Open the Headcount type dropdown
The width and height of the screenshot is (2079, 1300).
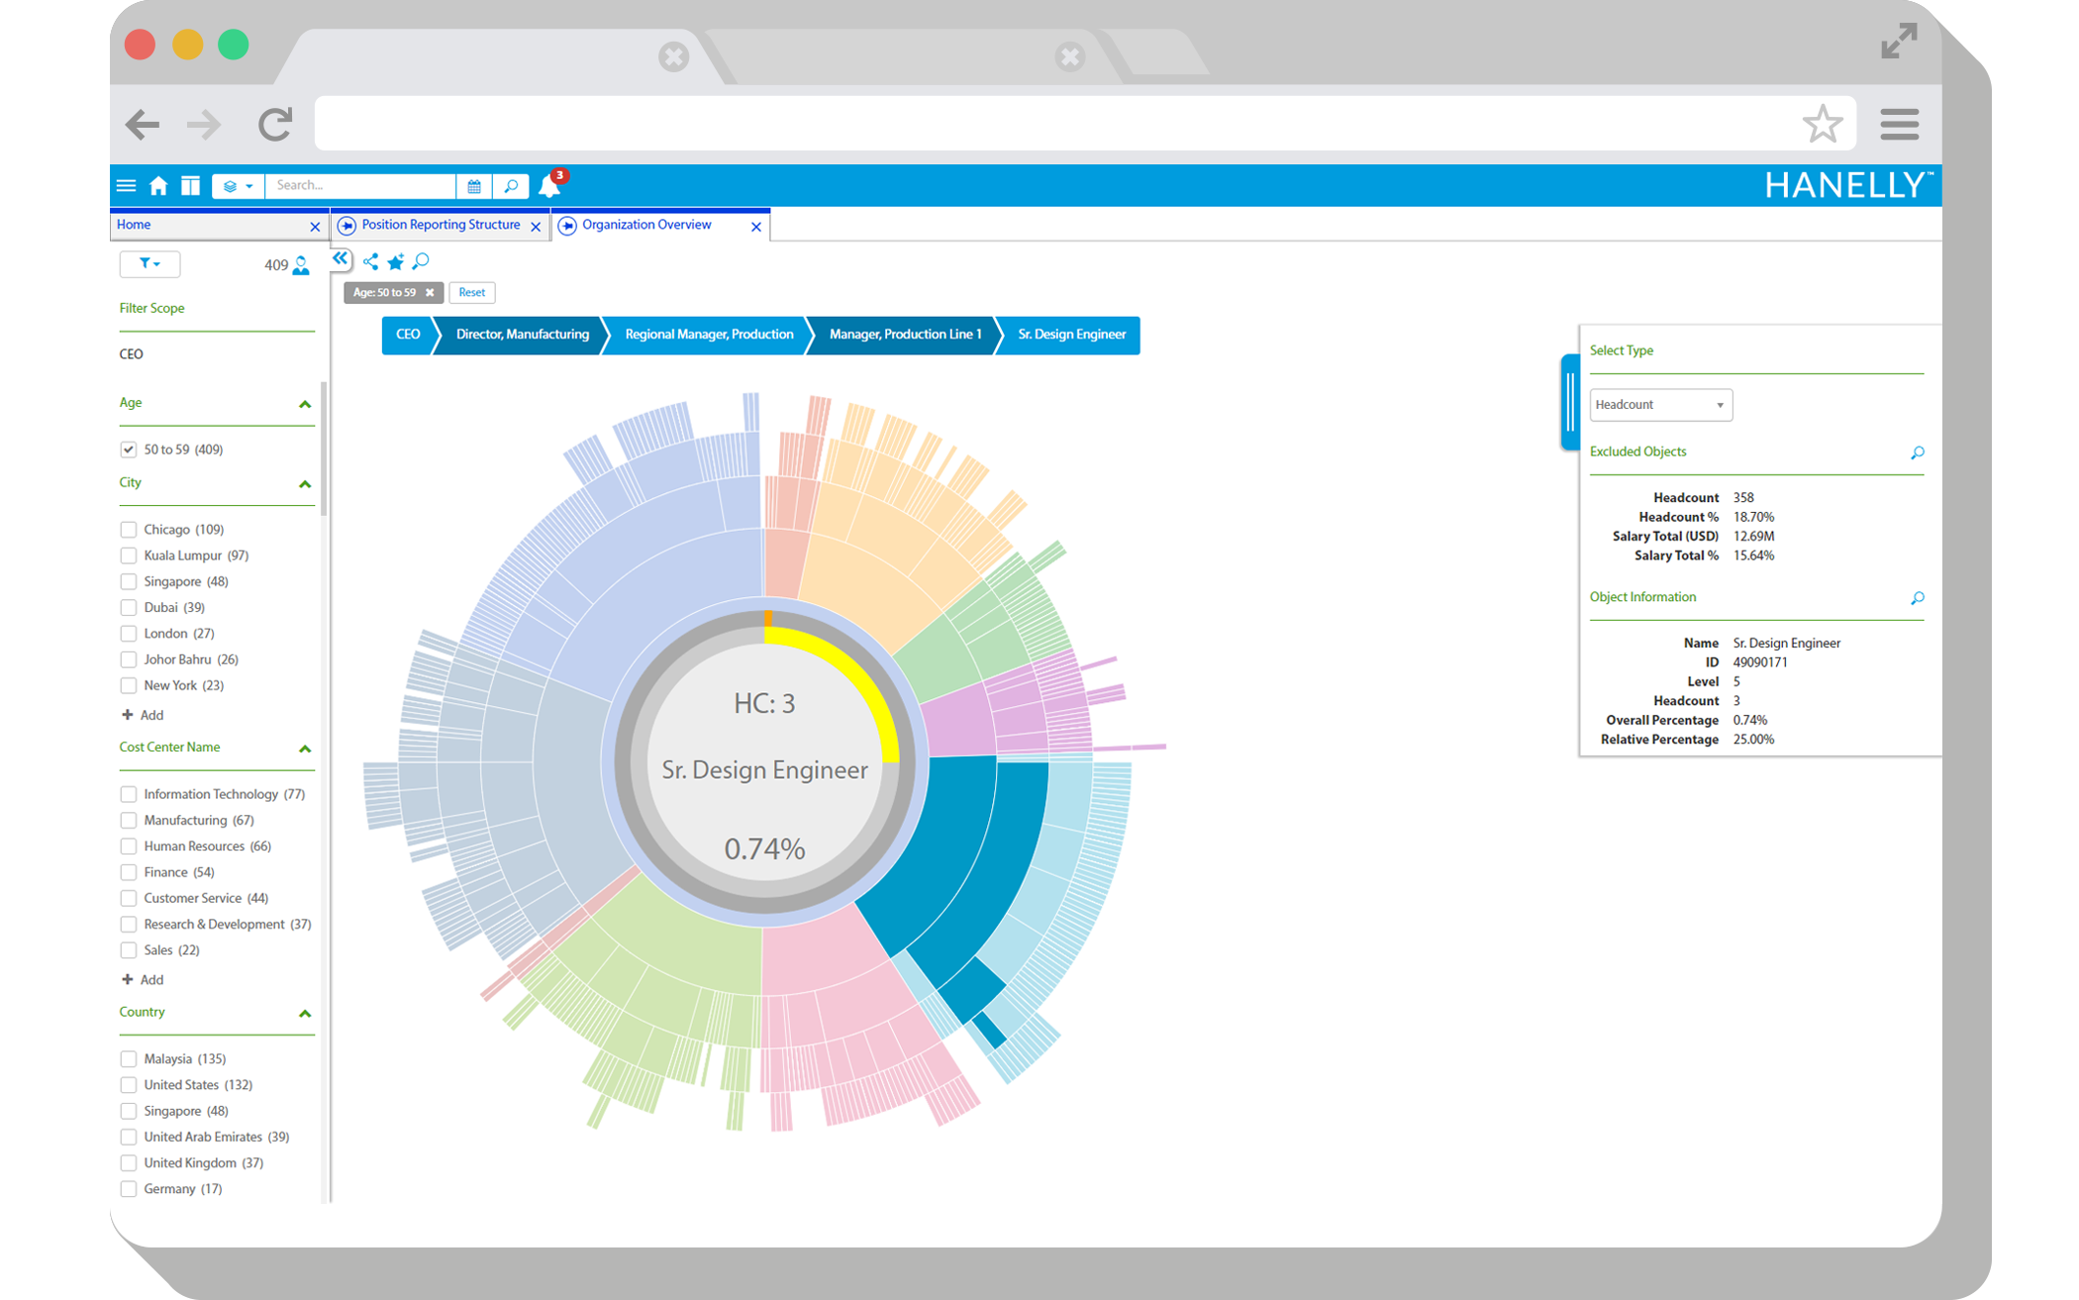click(x=1660, y=405)
